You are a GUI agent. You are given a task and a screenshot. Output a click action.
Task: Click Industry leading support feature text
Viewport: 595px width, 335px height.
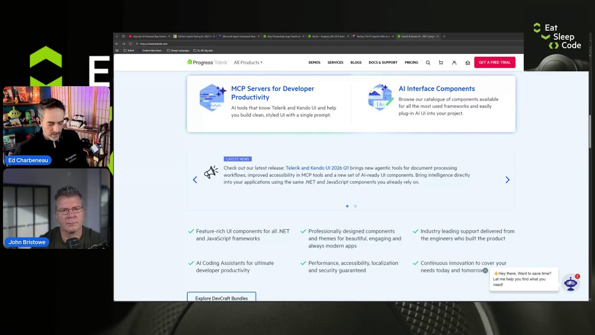(x=467, y=235)
